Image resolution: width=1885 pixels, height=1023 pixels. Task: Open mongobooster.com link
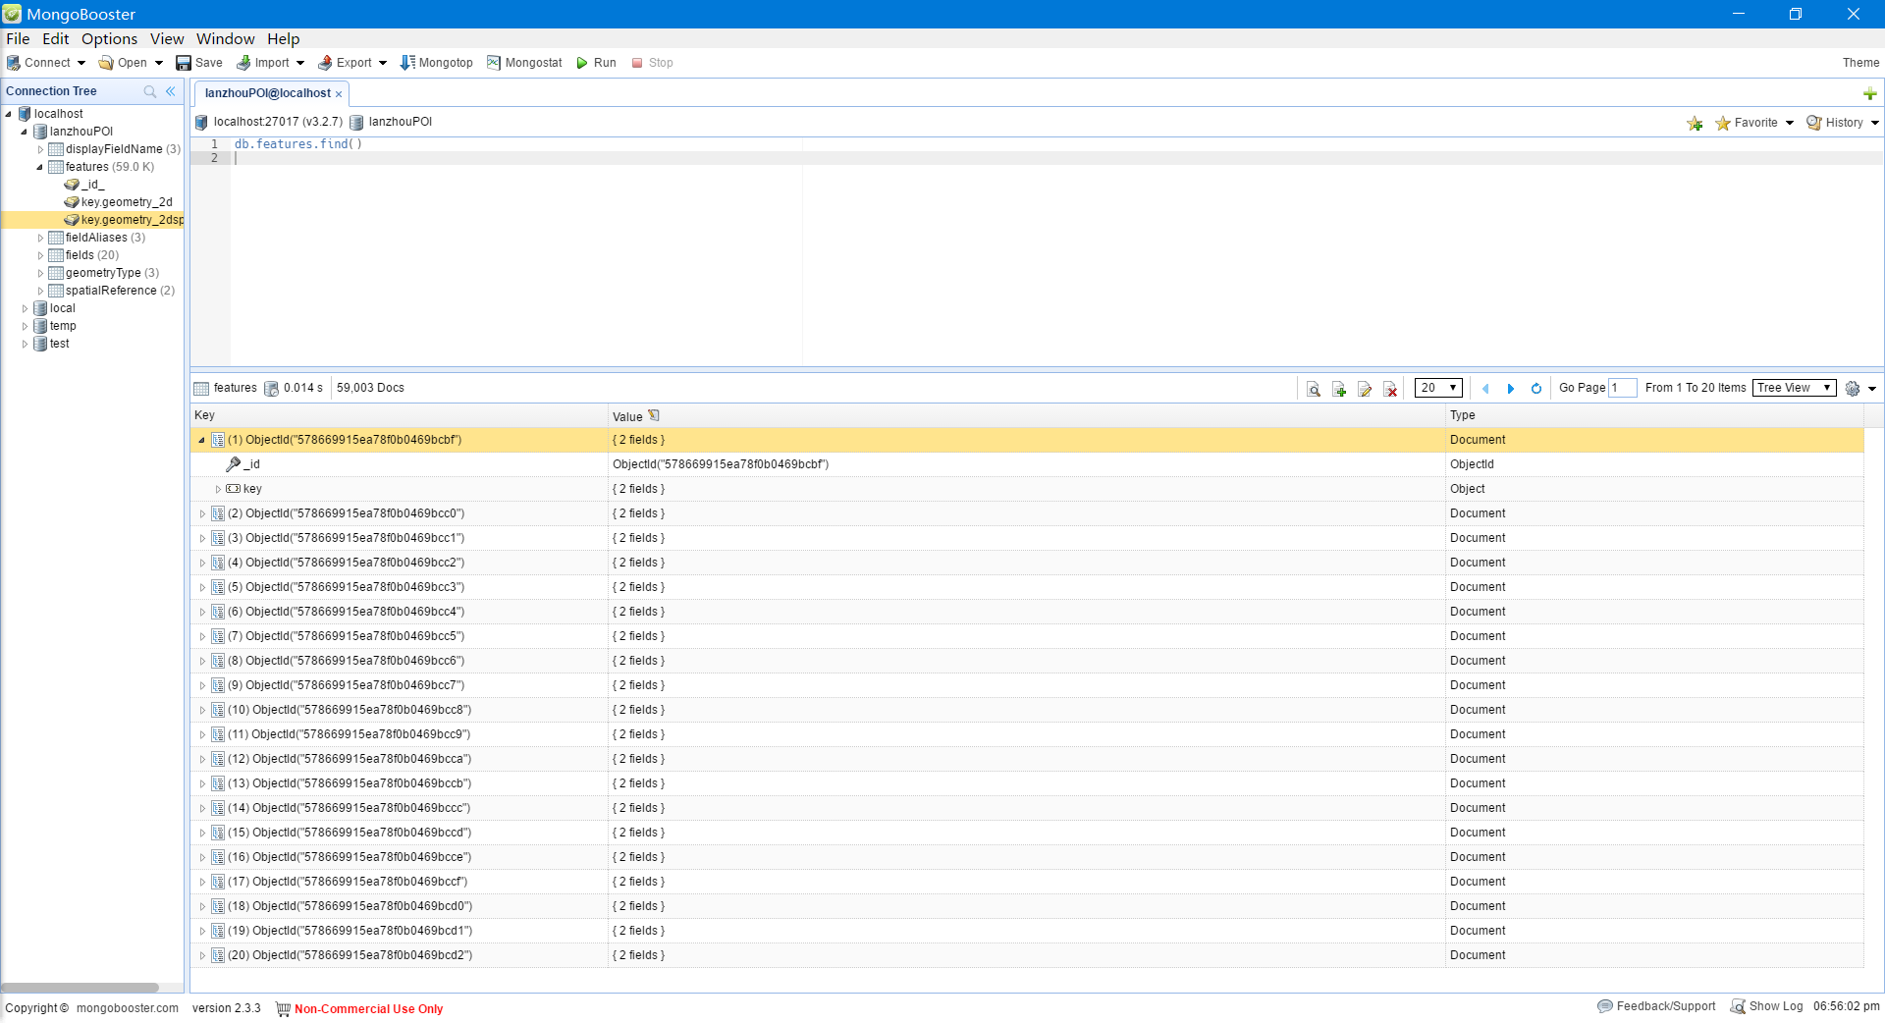(x=128, y=1008)
